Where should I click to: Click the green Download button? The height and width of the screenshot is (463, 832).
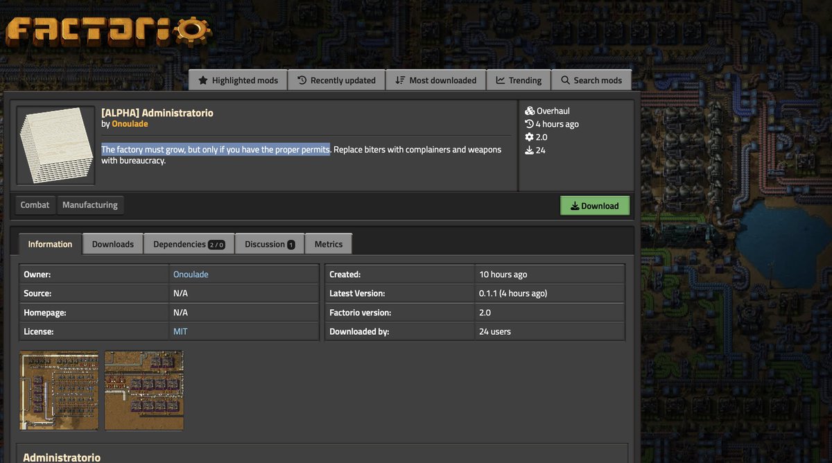(595, 206)
